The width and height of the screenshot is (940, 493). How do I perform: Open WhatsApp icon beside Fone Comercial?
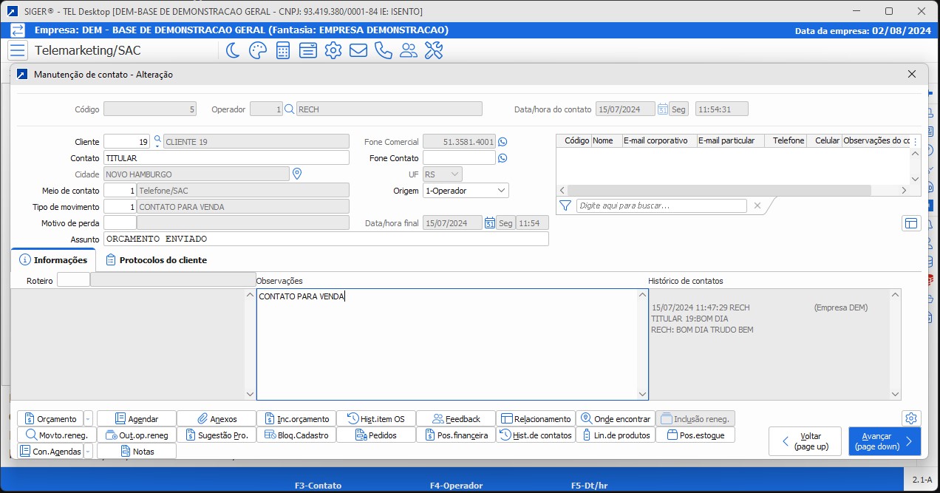click(503, 142)
